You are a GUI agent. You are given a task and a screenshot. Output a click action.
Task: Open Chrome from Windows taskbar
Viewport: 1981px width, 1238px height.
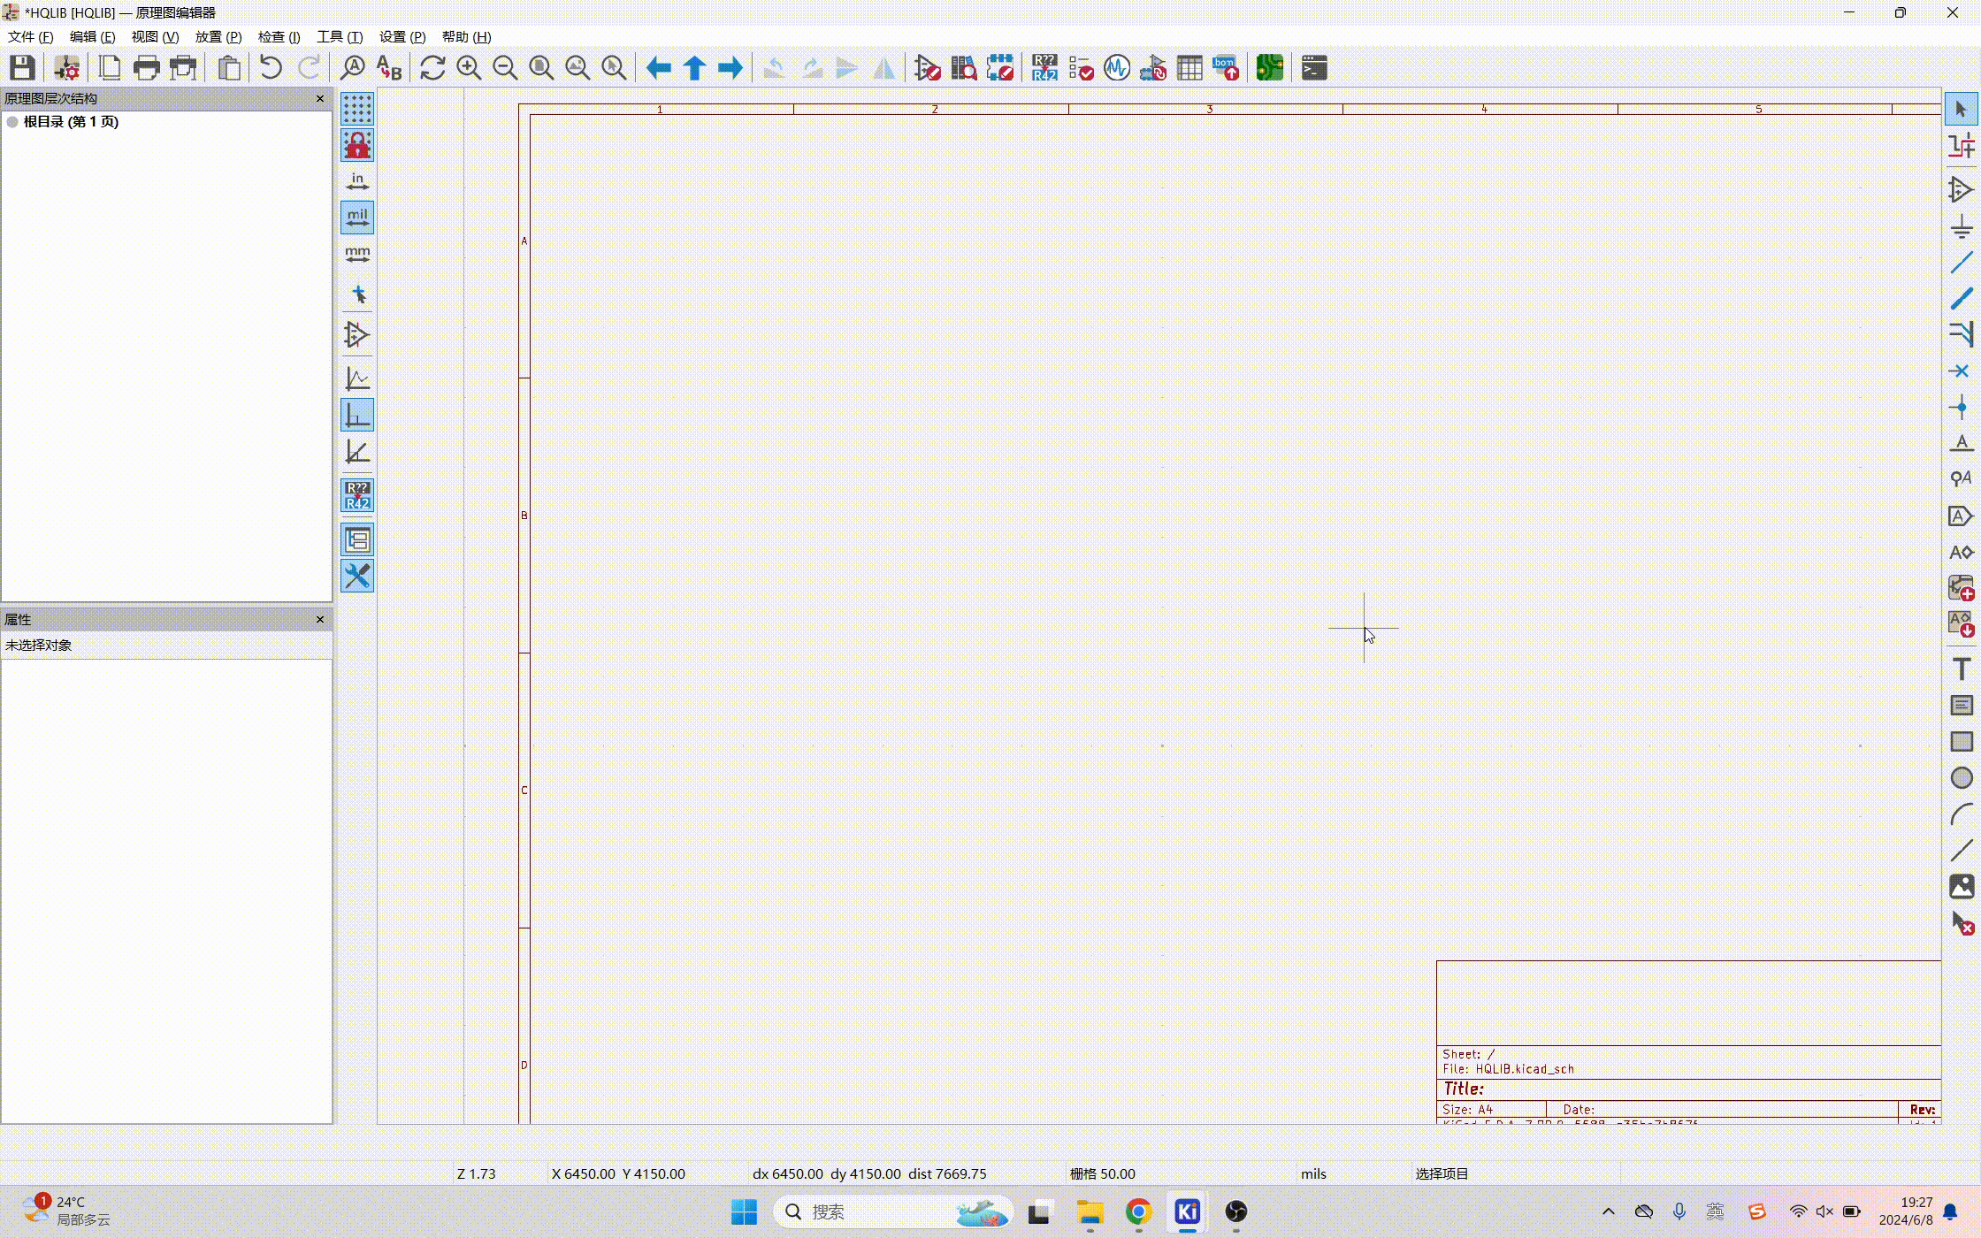coord(1138,1211)
